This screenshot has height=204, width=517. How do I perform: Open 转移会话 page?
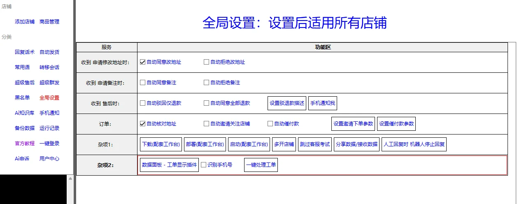[49, 67]
